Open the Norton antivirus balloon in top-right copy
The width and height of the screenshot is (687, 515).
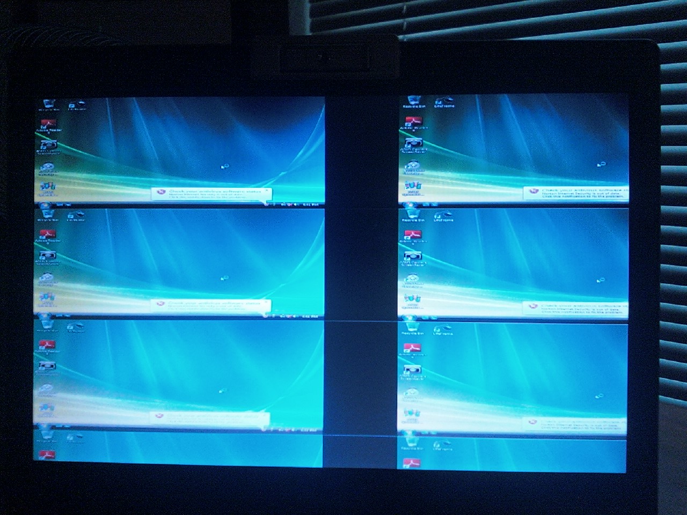click(x=576, y=193)
